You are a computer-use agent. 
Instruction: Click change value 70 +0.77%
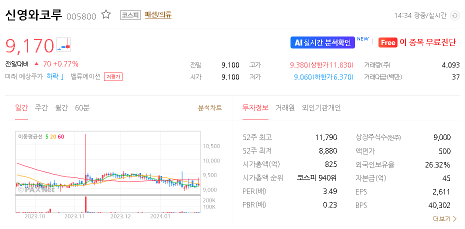[61, 64]
